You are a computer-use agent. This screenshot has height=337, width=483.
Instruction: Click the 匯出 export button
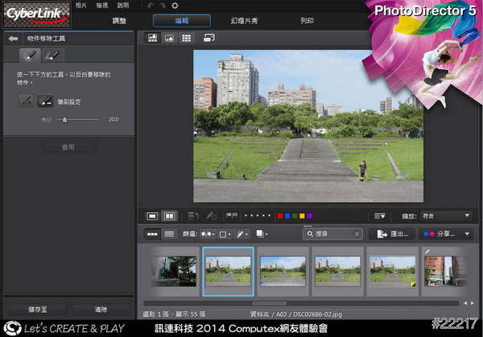coord(391,234)
